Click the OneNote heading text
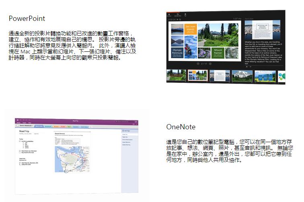 (x=181, y=127)
